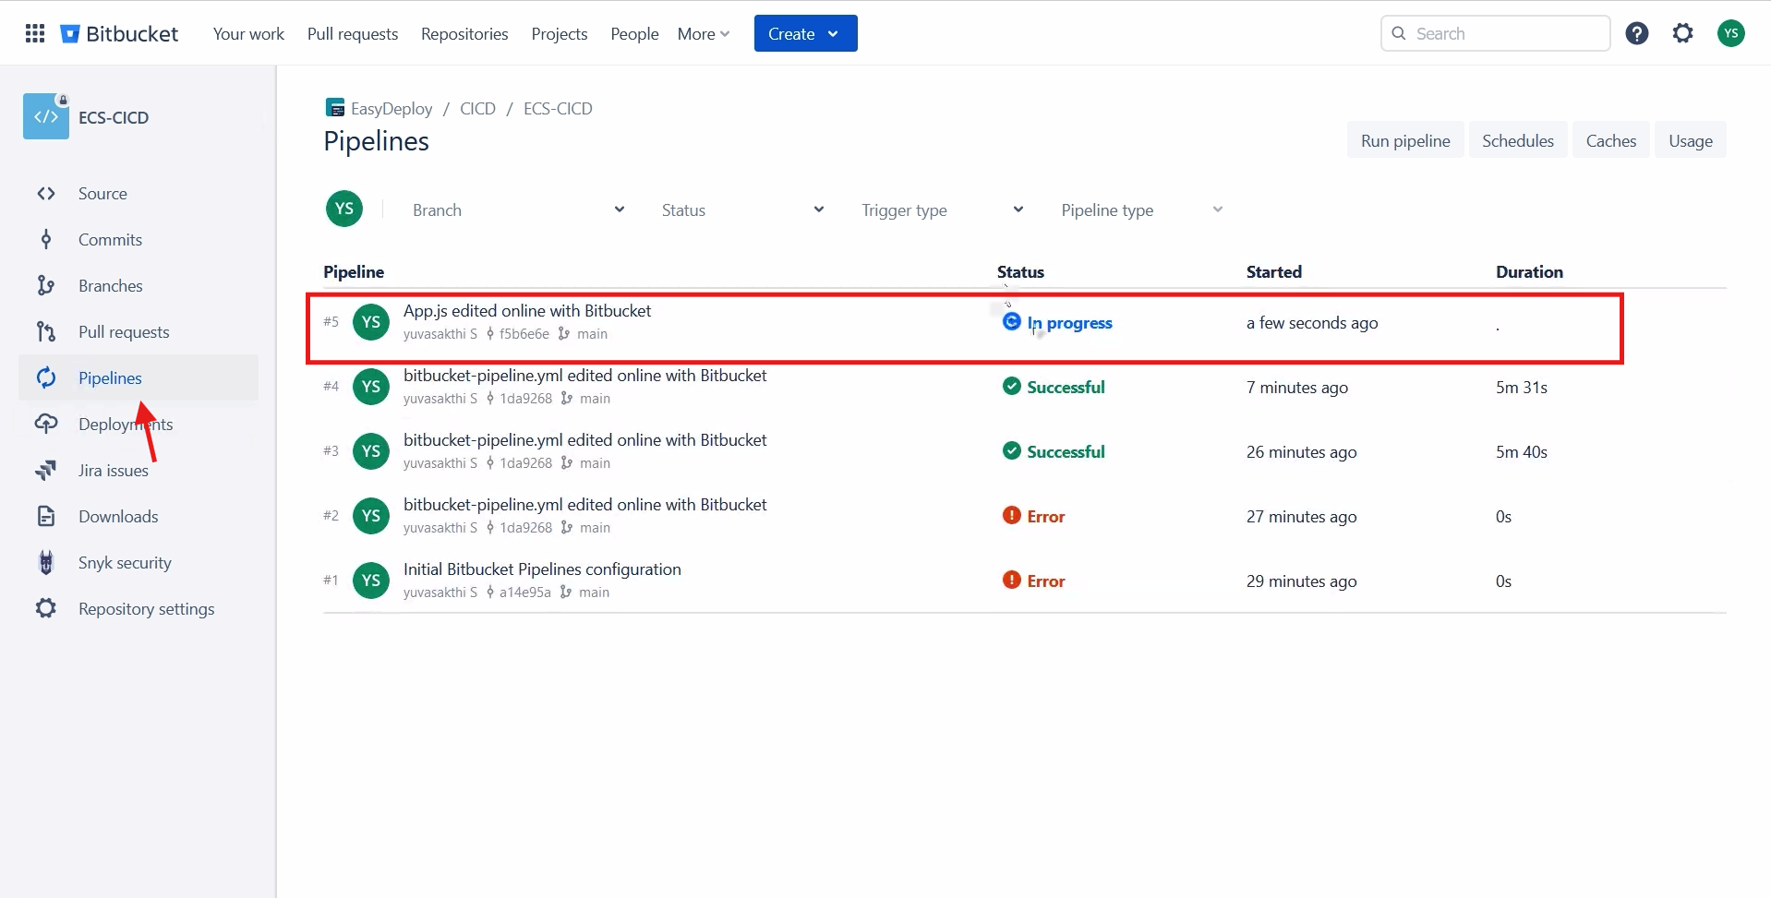
Task: Open Your work in top navigation
Action: [x=248, y=34]
